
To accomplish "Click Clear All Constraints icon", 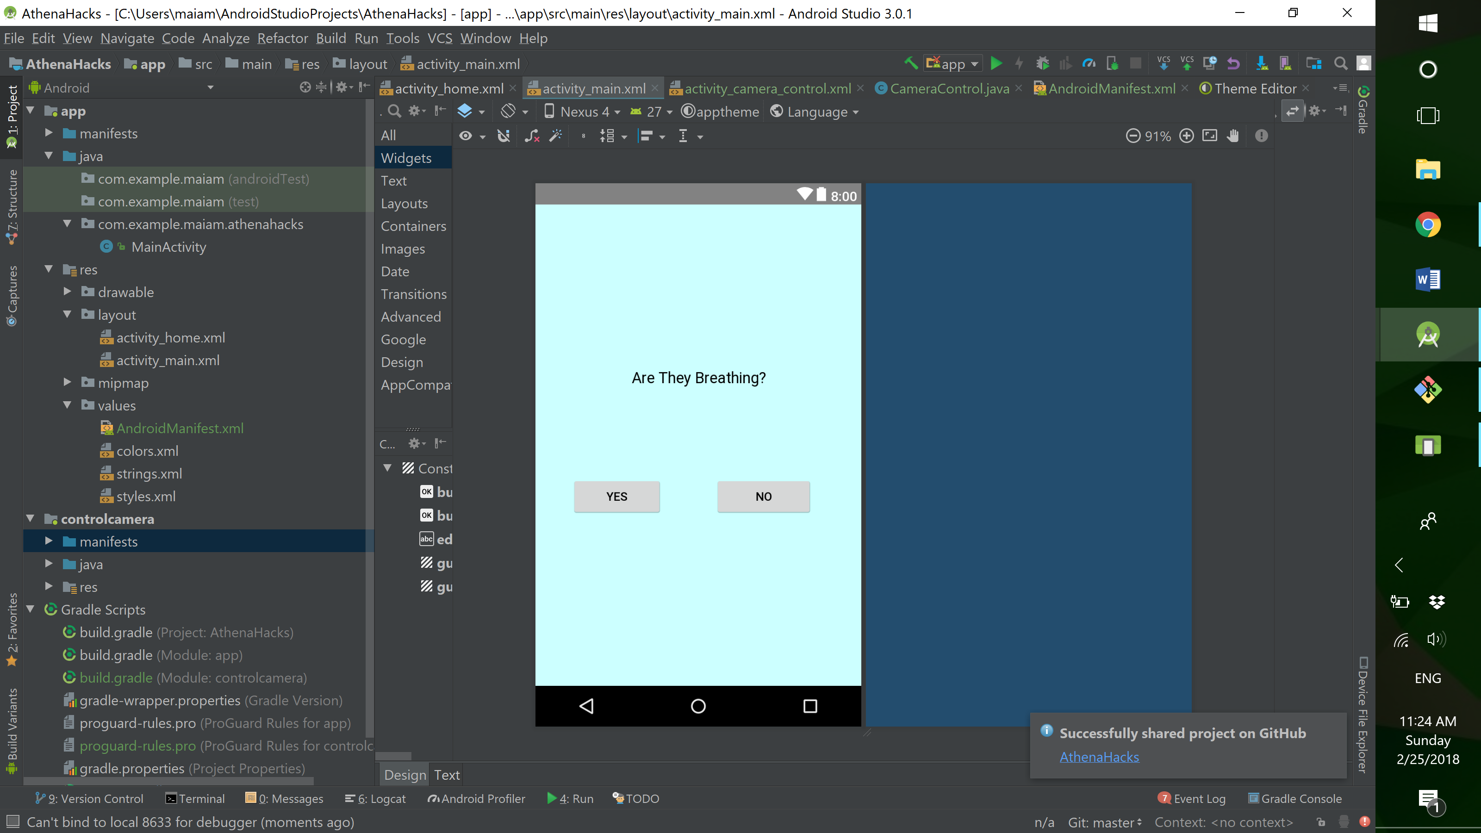I will tap(532, 136).
